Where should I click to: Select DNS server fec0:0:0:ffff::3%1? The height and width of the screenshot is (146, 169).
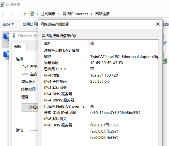click(x=104, y=137)
